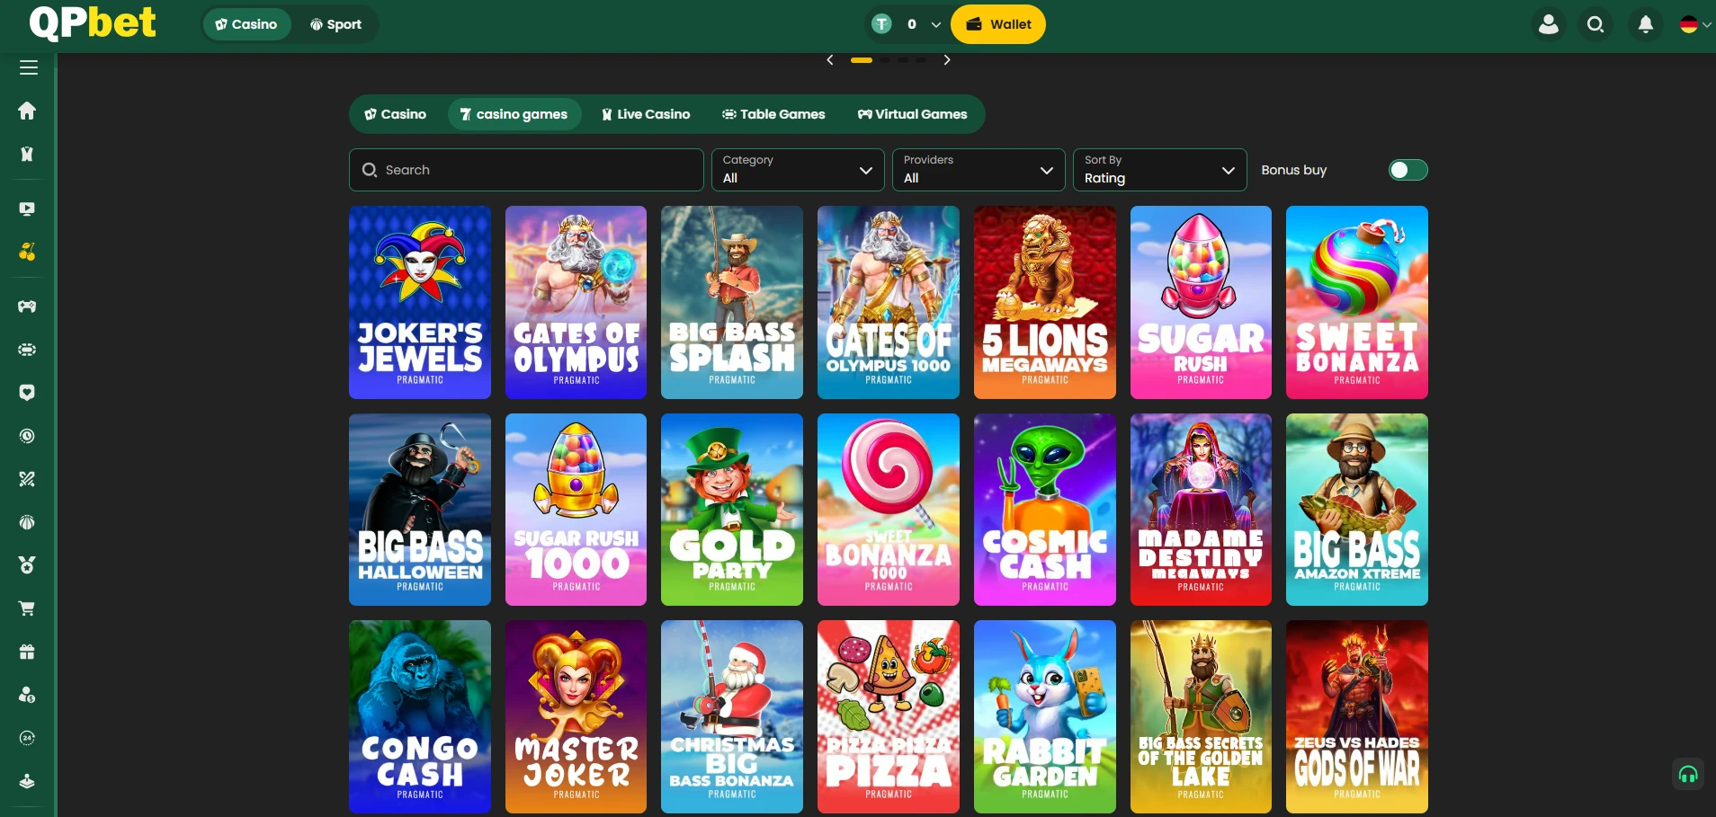Open Madame Destiny Megaways game
The height and width of the screenshot is (817, 1716).
(x=1201, y=510)
